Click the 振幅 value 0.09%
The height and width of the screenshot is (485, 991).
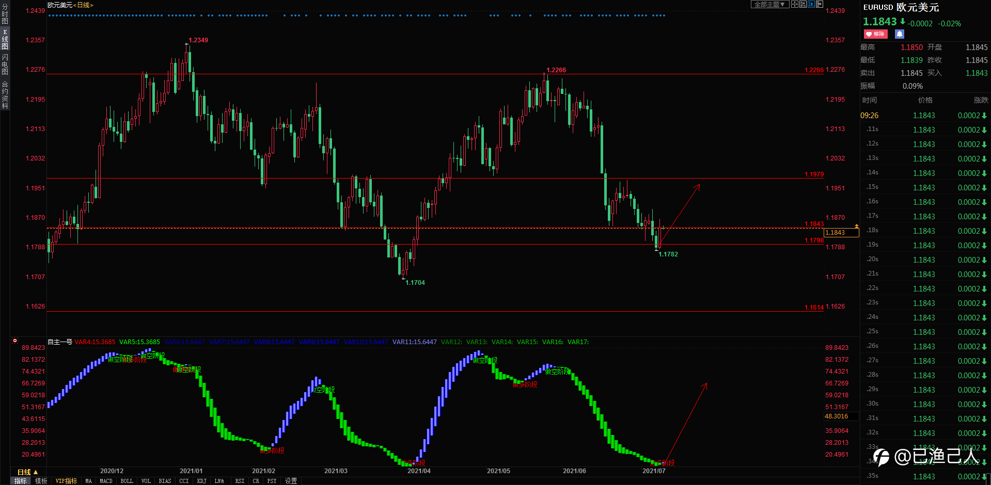point(913,86)
